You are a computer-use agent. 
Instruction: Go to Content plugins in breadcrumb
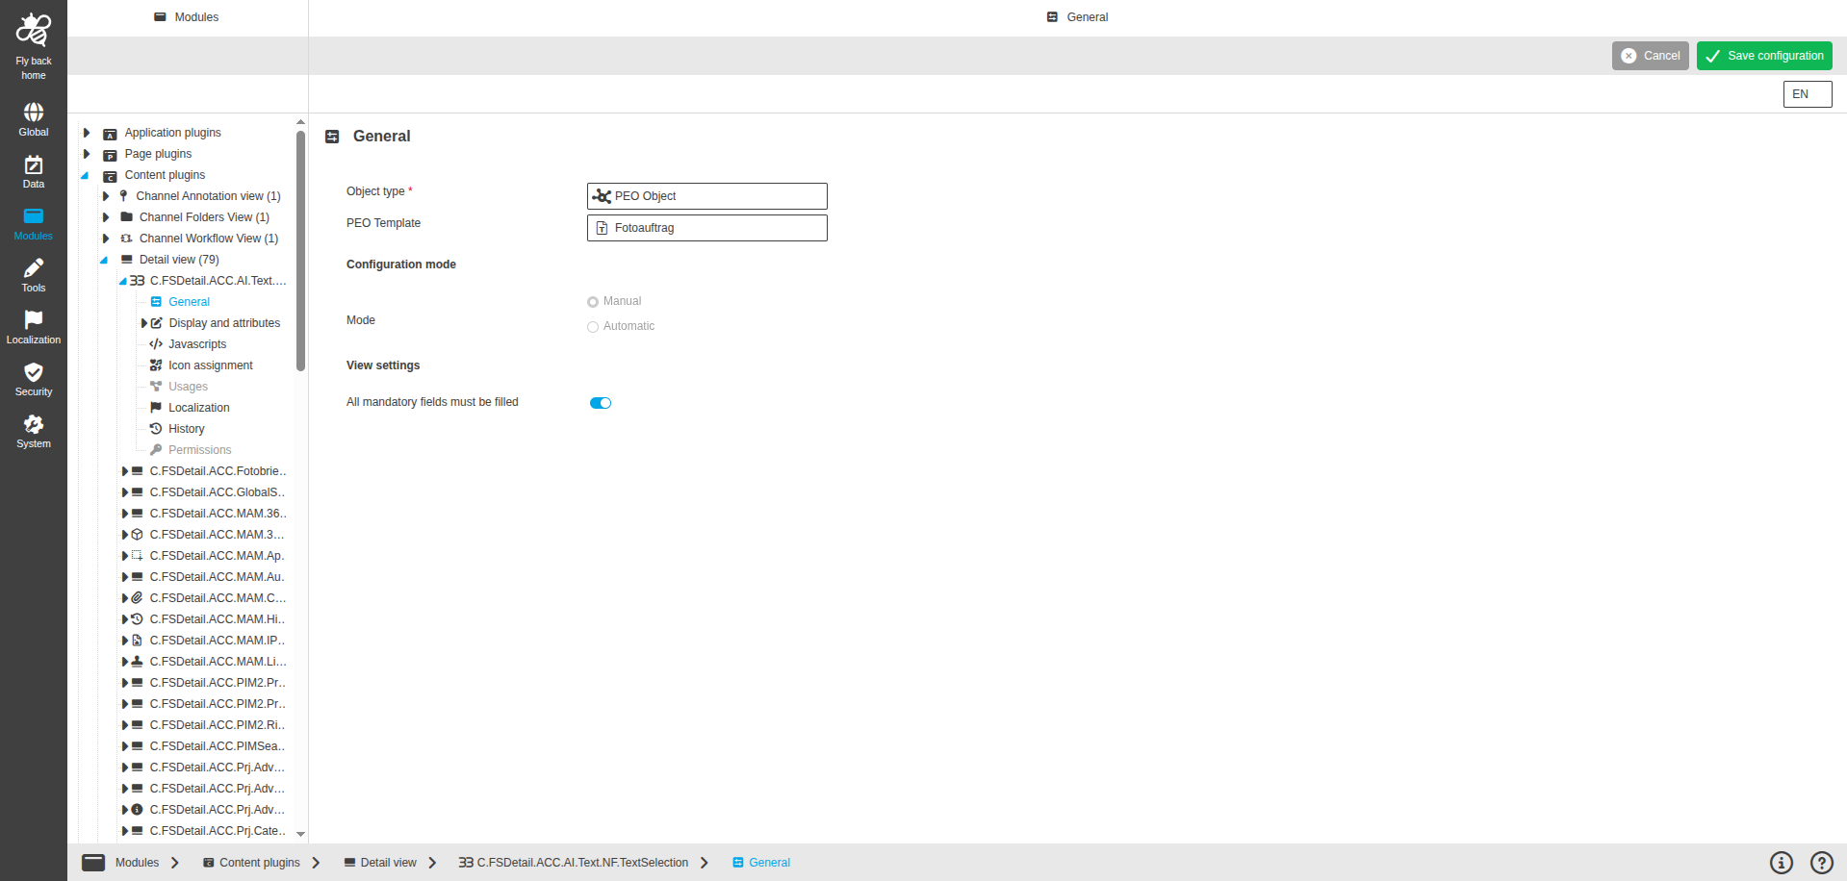tap(260, 863)
